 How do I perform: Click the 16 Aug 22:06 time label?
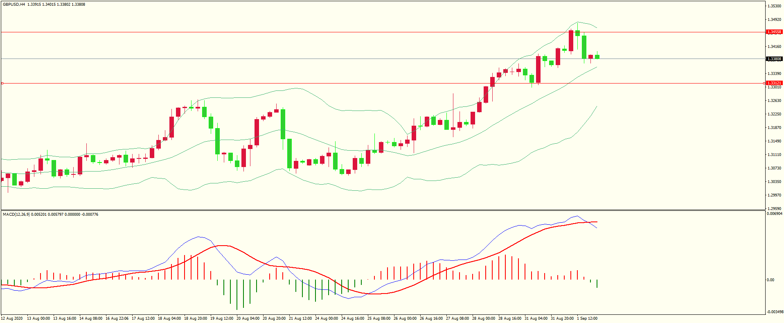(x=117, y=318)
